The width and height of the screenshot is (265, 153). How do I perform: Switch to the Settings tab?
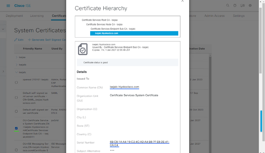(x=239, y=16)
